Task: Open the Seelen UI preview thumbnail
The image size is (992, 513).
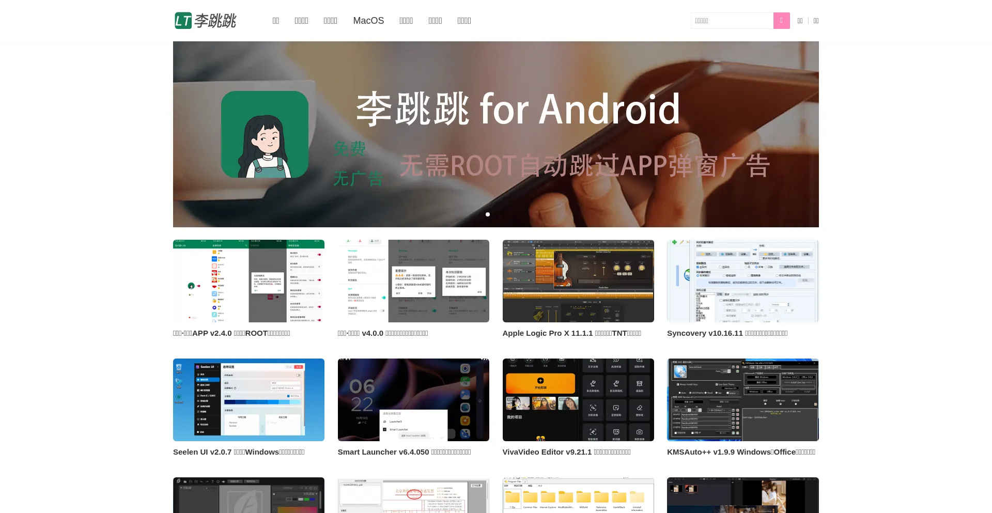Action: (x=249, y=400)
